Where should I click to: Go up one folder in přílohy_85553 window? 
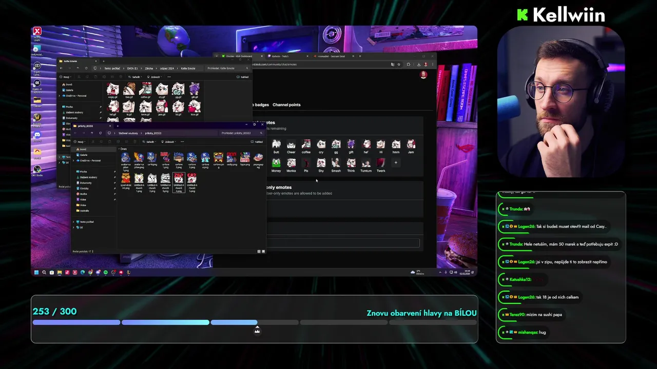[x=92, y=133]
